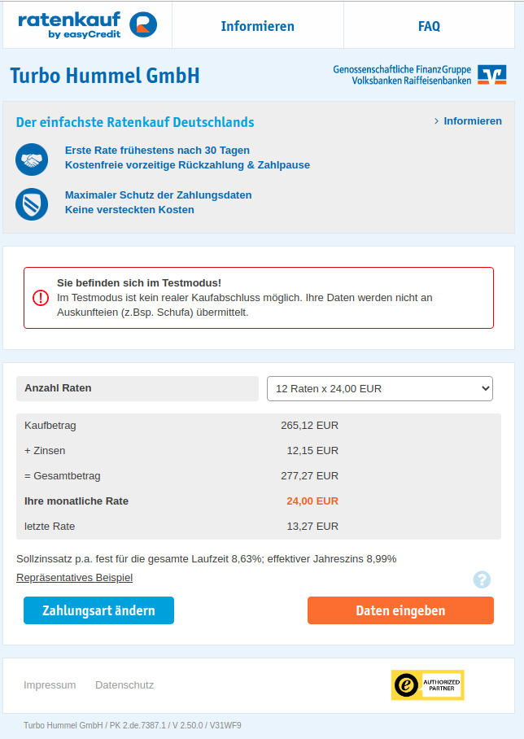Click the chevron arrow beside Informieren
The width and height of the screenshot is (524, 739).
(437, 121)
